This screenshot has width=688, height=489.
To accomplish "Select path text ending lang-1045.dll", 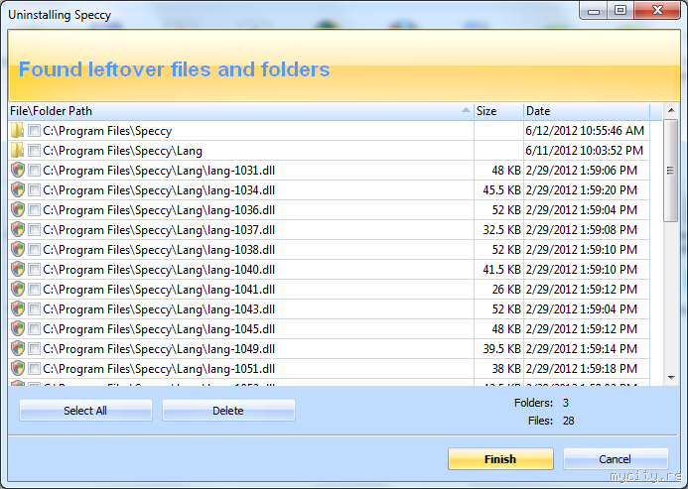I will pos(159,329).
